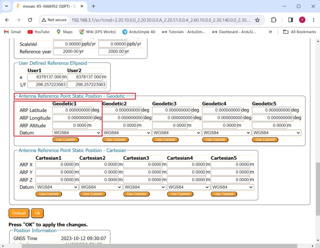
Task: Open a new browser tab
Action: click(x=93, y=6)
